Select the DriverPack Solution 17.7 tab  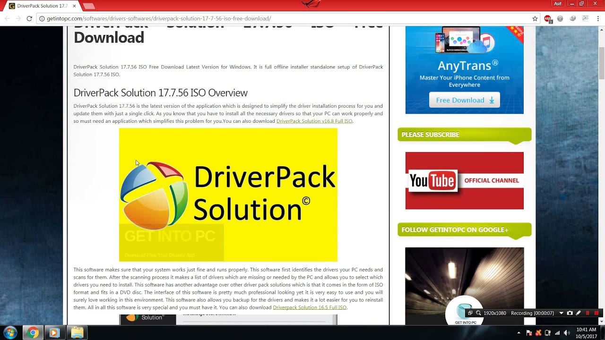point(43,6)
